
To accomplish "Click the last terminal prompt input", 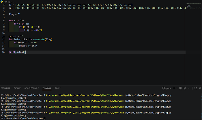I will (x=44, y=119).
